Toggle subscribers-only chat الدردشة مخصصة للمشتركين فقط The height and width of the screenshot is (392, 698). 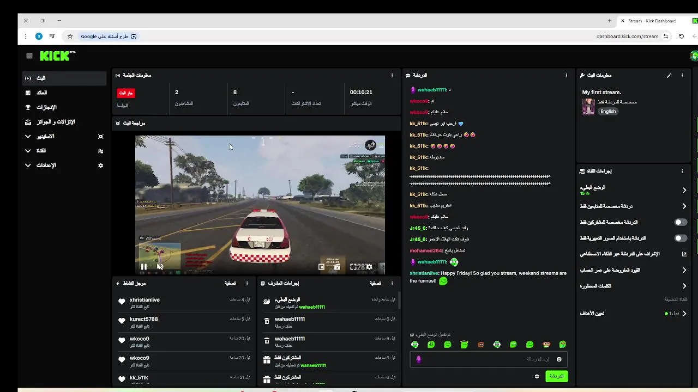681,222
